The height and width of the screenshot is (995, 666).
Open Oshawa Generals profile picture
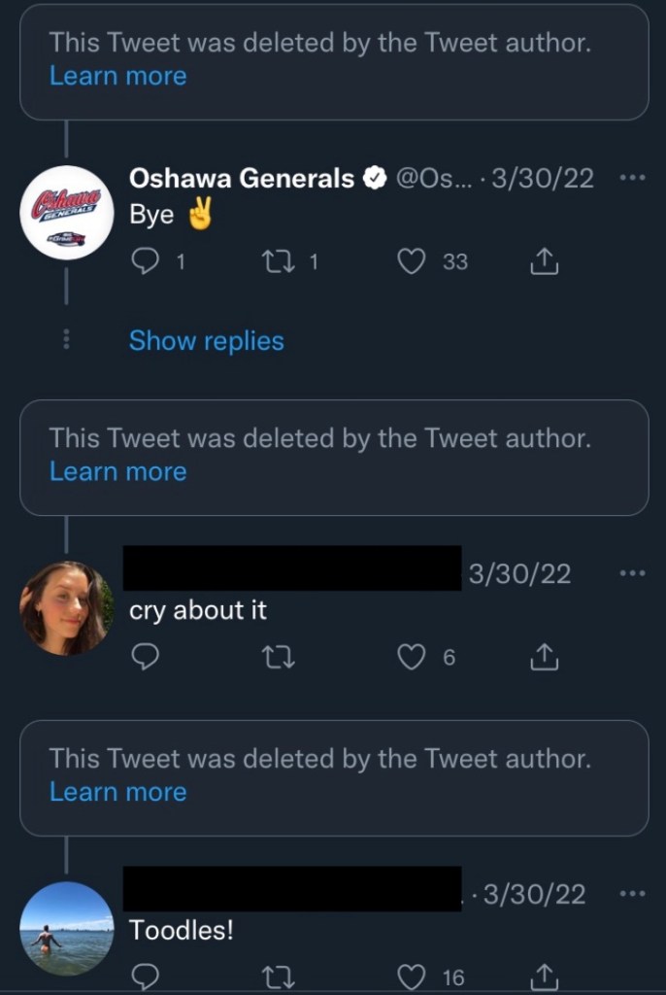point(67,212)
